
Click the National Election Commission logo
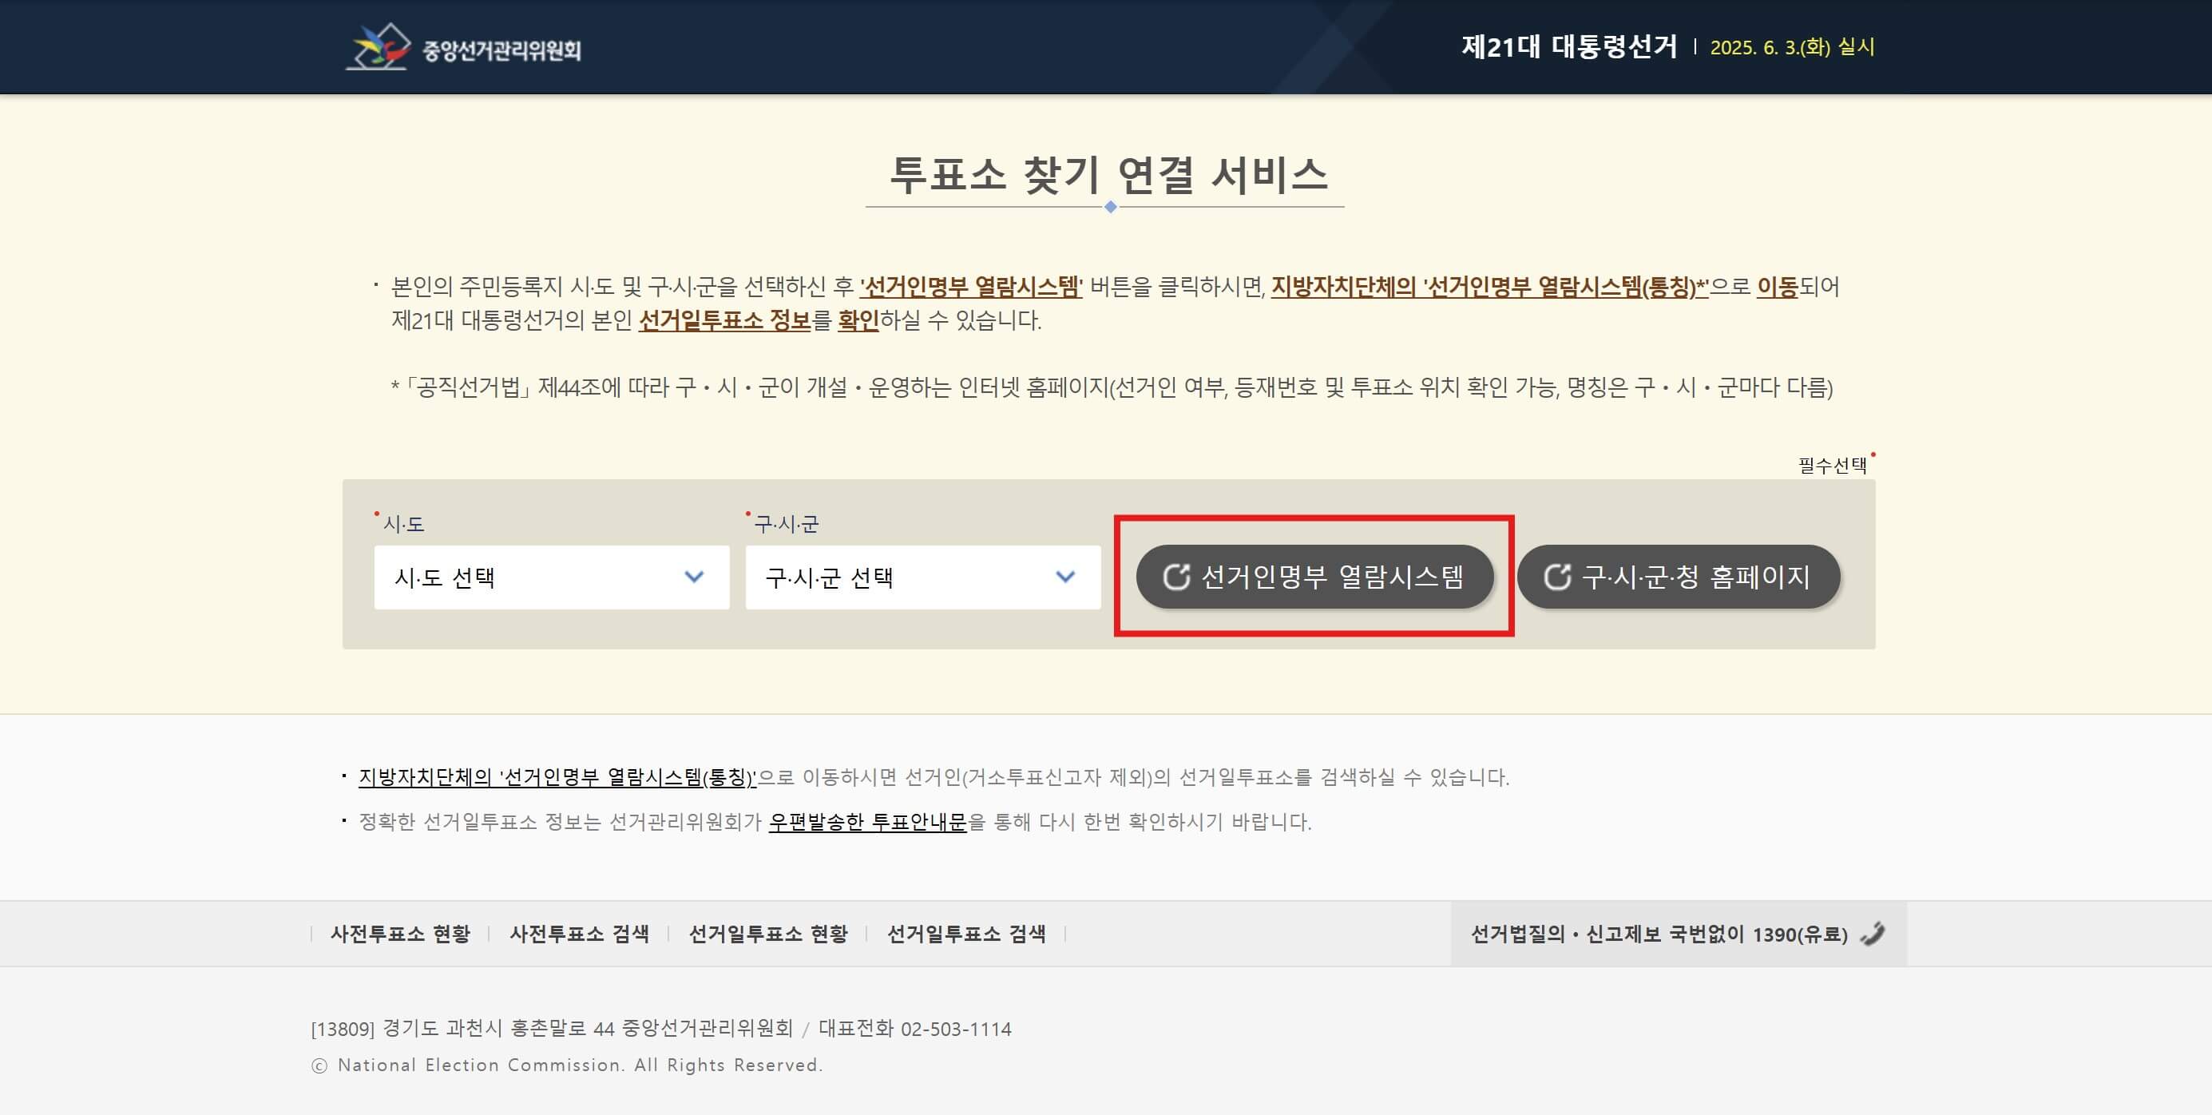(x=378, y=46)
